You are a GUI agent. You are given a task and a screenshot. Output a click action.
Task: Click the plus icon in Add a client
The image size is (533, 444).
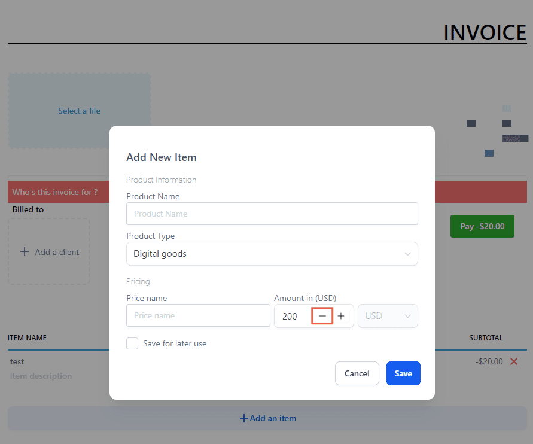coord(25,252)
